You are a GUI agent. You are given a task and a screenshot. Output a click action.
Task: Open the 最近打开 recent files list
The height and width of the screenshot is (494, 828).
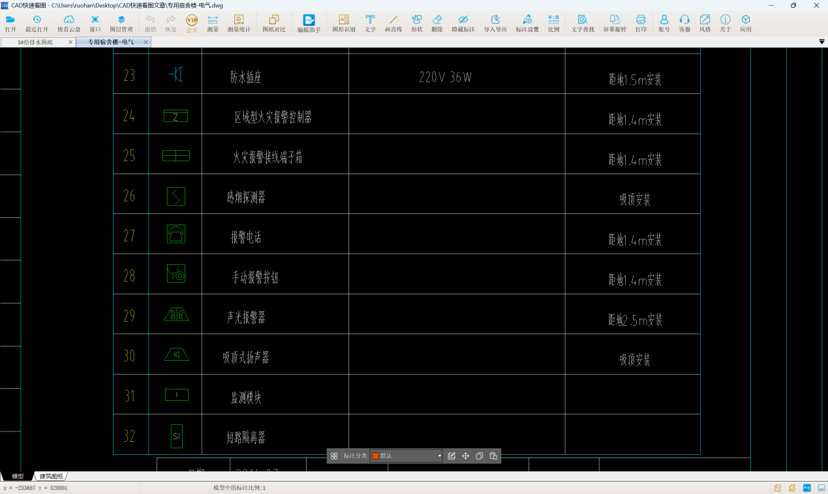coord(37,23)
